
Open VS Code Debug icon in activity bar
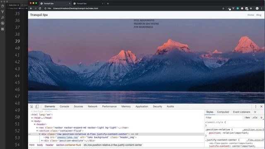tap(2, 23)
